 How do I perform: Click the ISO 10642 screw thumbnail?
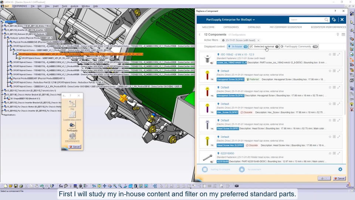click(207, 59)
